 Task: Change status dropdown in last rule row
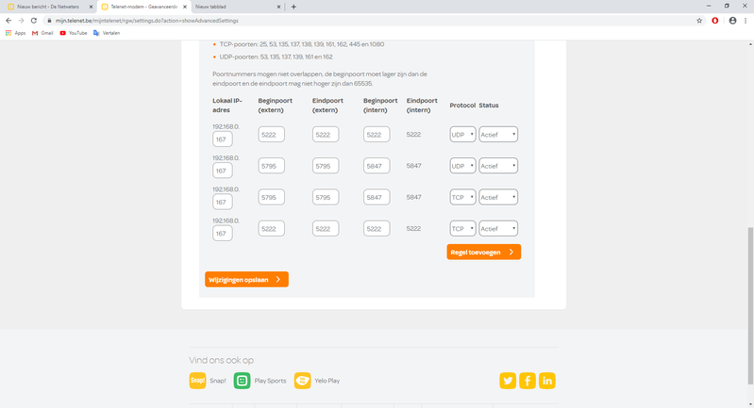point(498,228)
